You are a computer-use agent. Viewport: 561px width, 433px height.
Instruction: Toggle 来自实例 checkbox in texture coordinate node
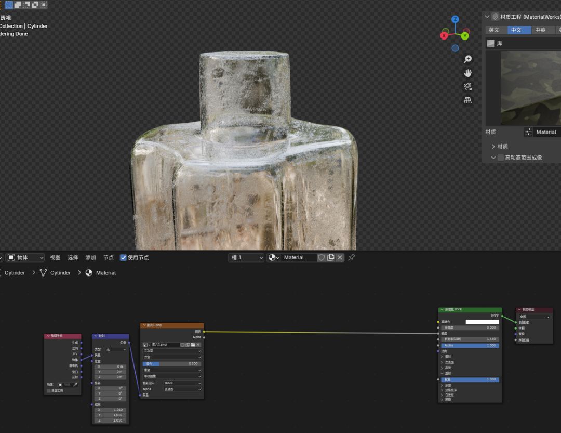49,390
